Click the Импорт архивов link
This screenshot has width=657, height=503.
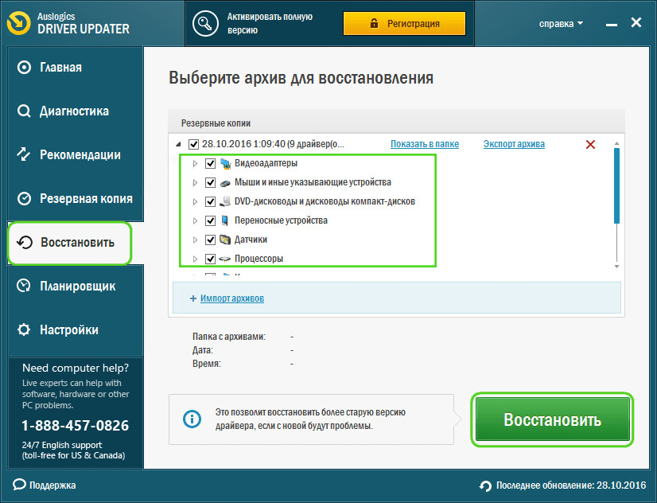(232, 298)
